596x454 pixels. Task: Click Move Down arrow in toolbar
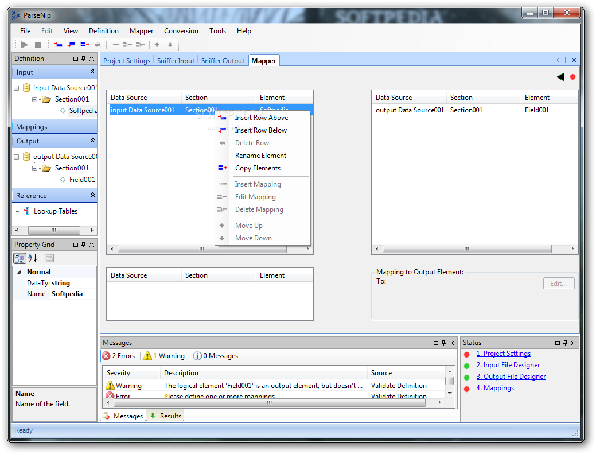[x=170, y=45]
